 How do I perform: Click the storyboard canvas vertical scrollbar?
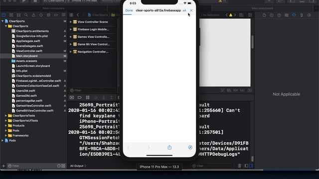point(253,42)
